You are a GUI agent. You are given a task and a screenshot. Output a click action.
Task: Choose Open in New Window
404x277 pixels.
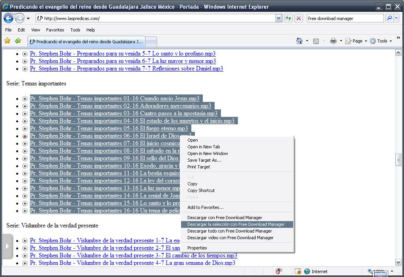click(208, 153)
